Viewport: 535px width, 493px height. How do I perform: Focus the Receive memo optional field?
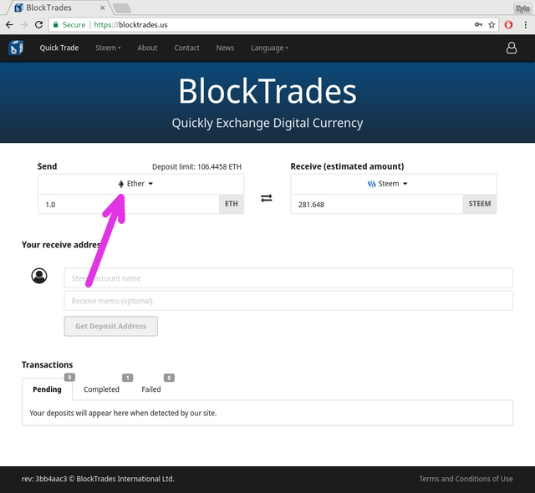pos(288,301)
